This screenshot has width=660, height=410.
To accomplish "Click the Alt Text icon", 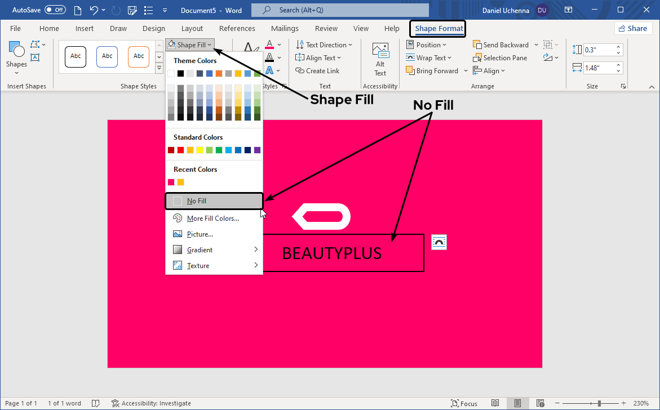I will (x=380, y=51).
